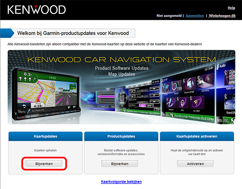
Task: Click 'Welkom bij Garmin-productupdates voor Kenwood' heading
Action: point(73,33)
